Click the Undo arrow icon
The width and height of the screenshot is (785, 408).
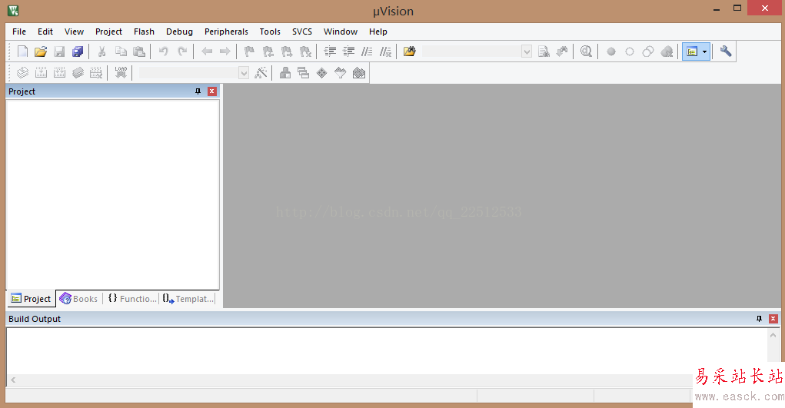[x=163, y=51]
